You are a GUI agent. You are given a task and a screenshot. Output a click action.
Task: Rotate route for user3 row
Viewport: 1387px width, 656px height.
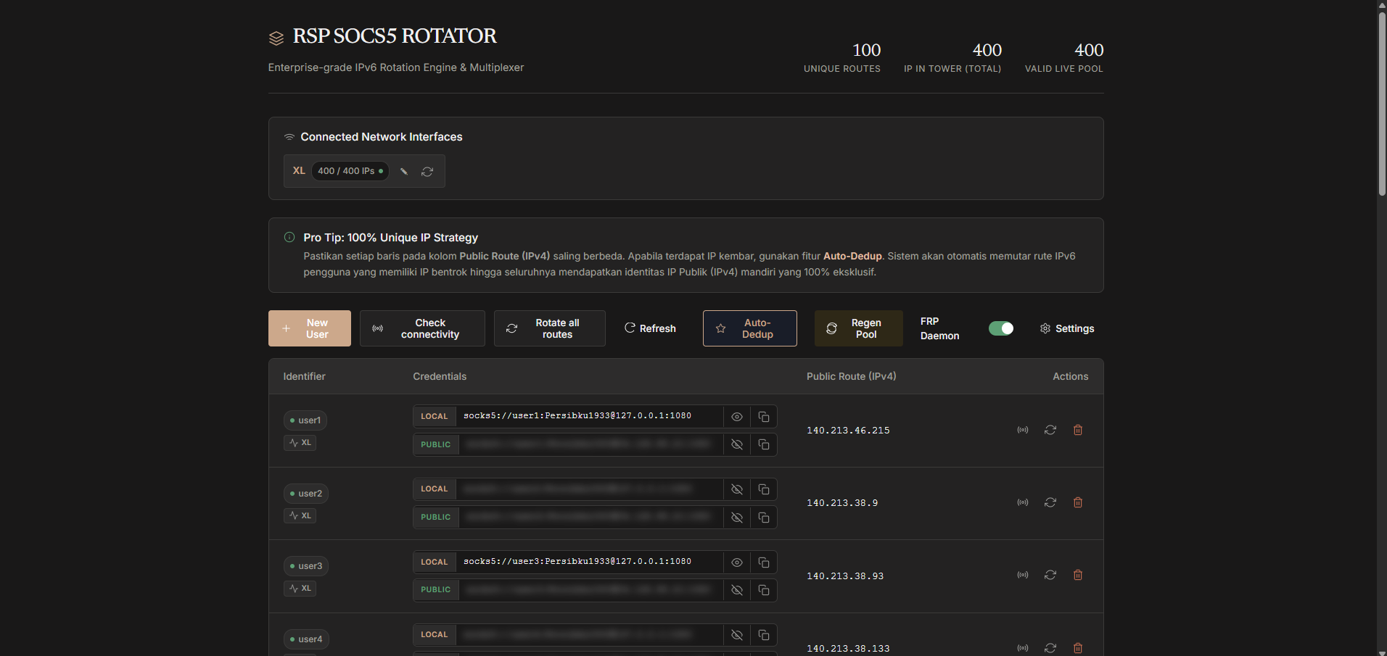1050,575
